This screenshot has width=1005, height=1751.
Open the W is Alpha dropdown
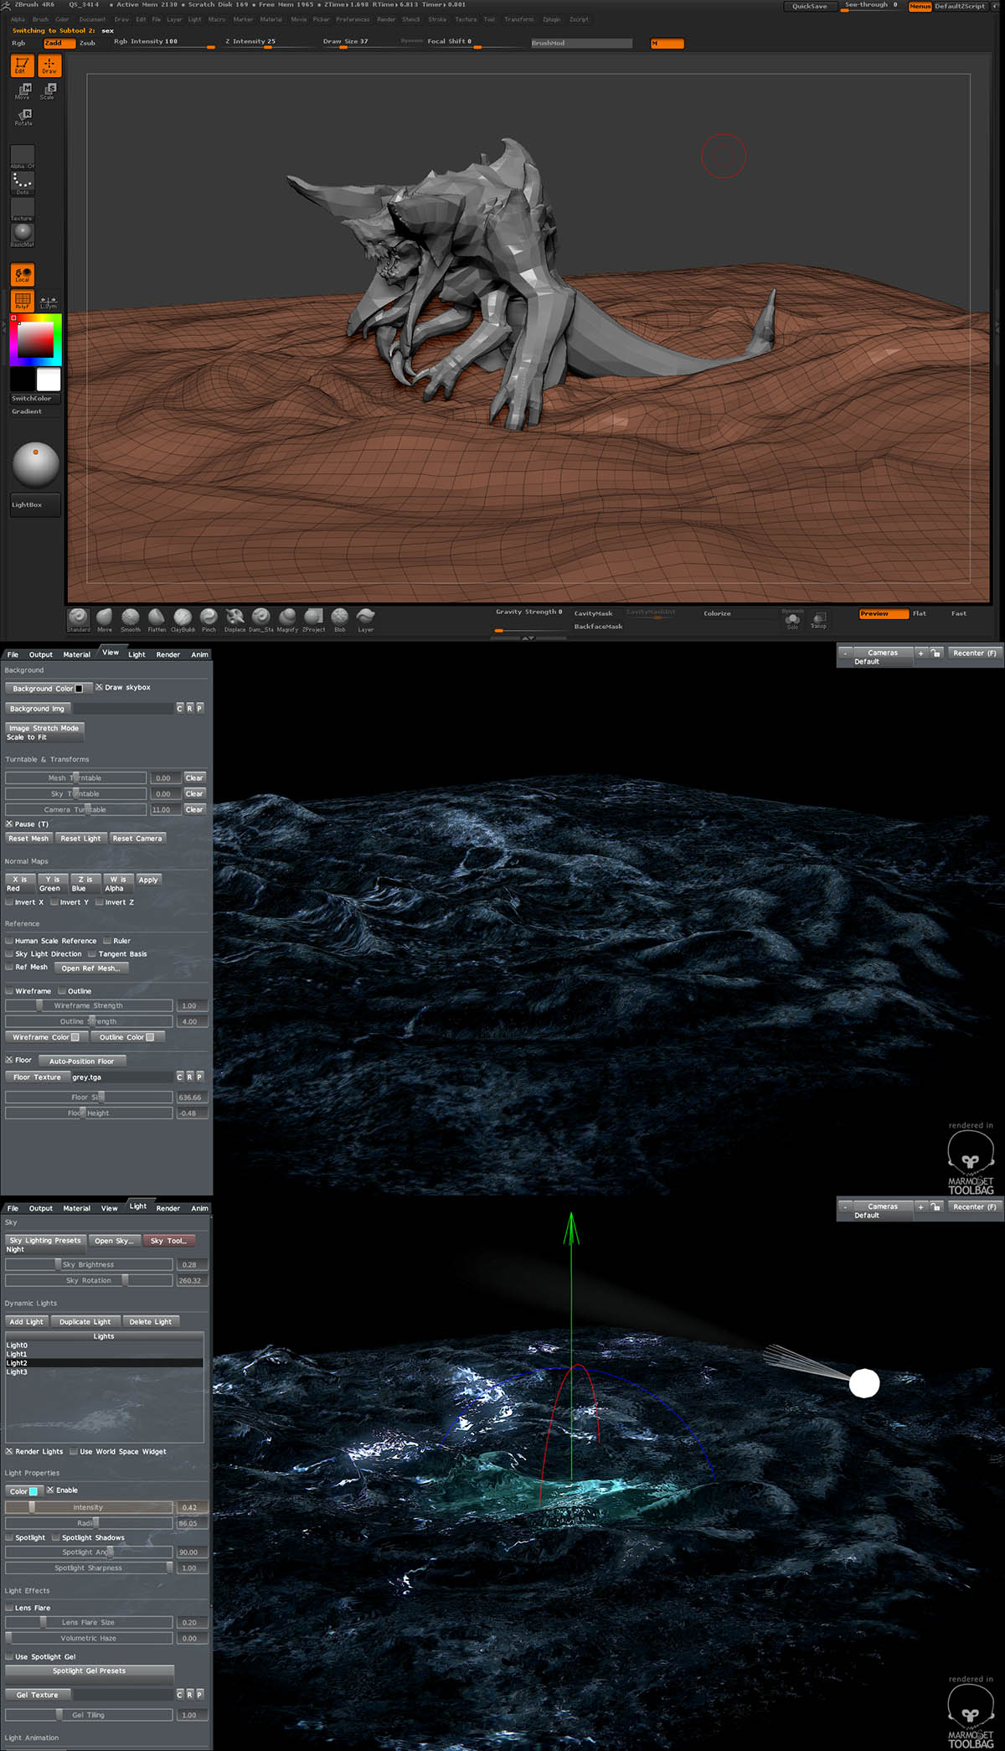point(117,884)
